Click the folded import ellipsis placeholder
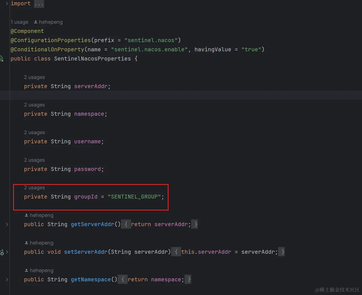Image resolution: width=362 pixels, height=295 pixels. click(x=39, y=4)
